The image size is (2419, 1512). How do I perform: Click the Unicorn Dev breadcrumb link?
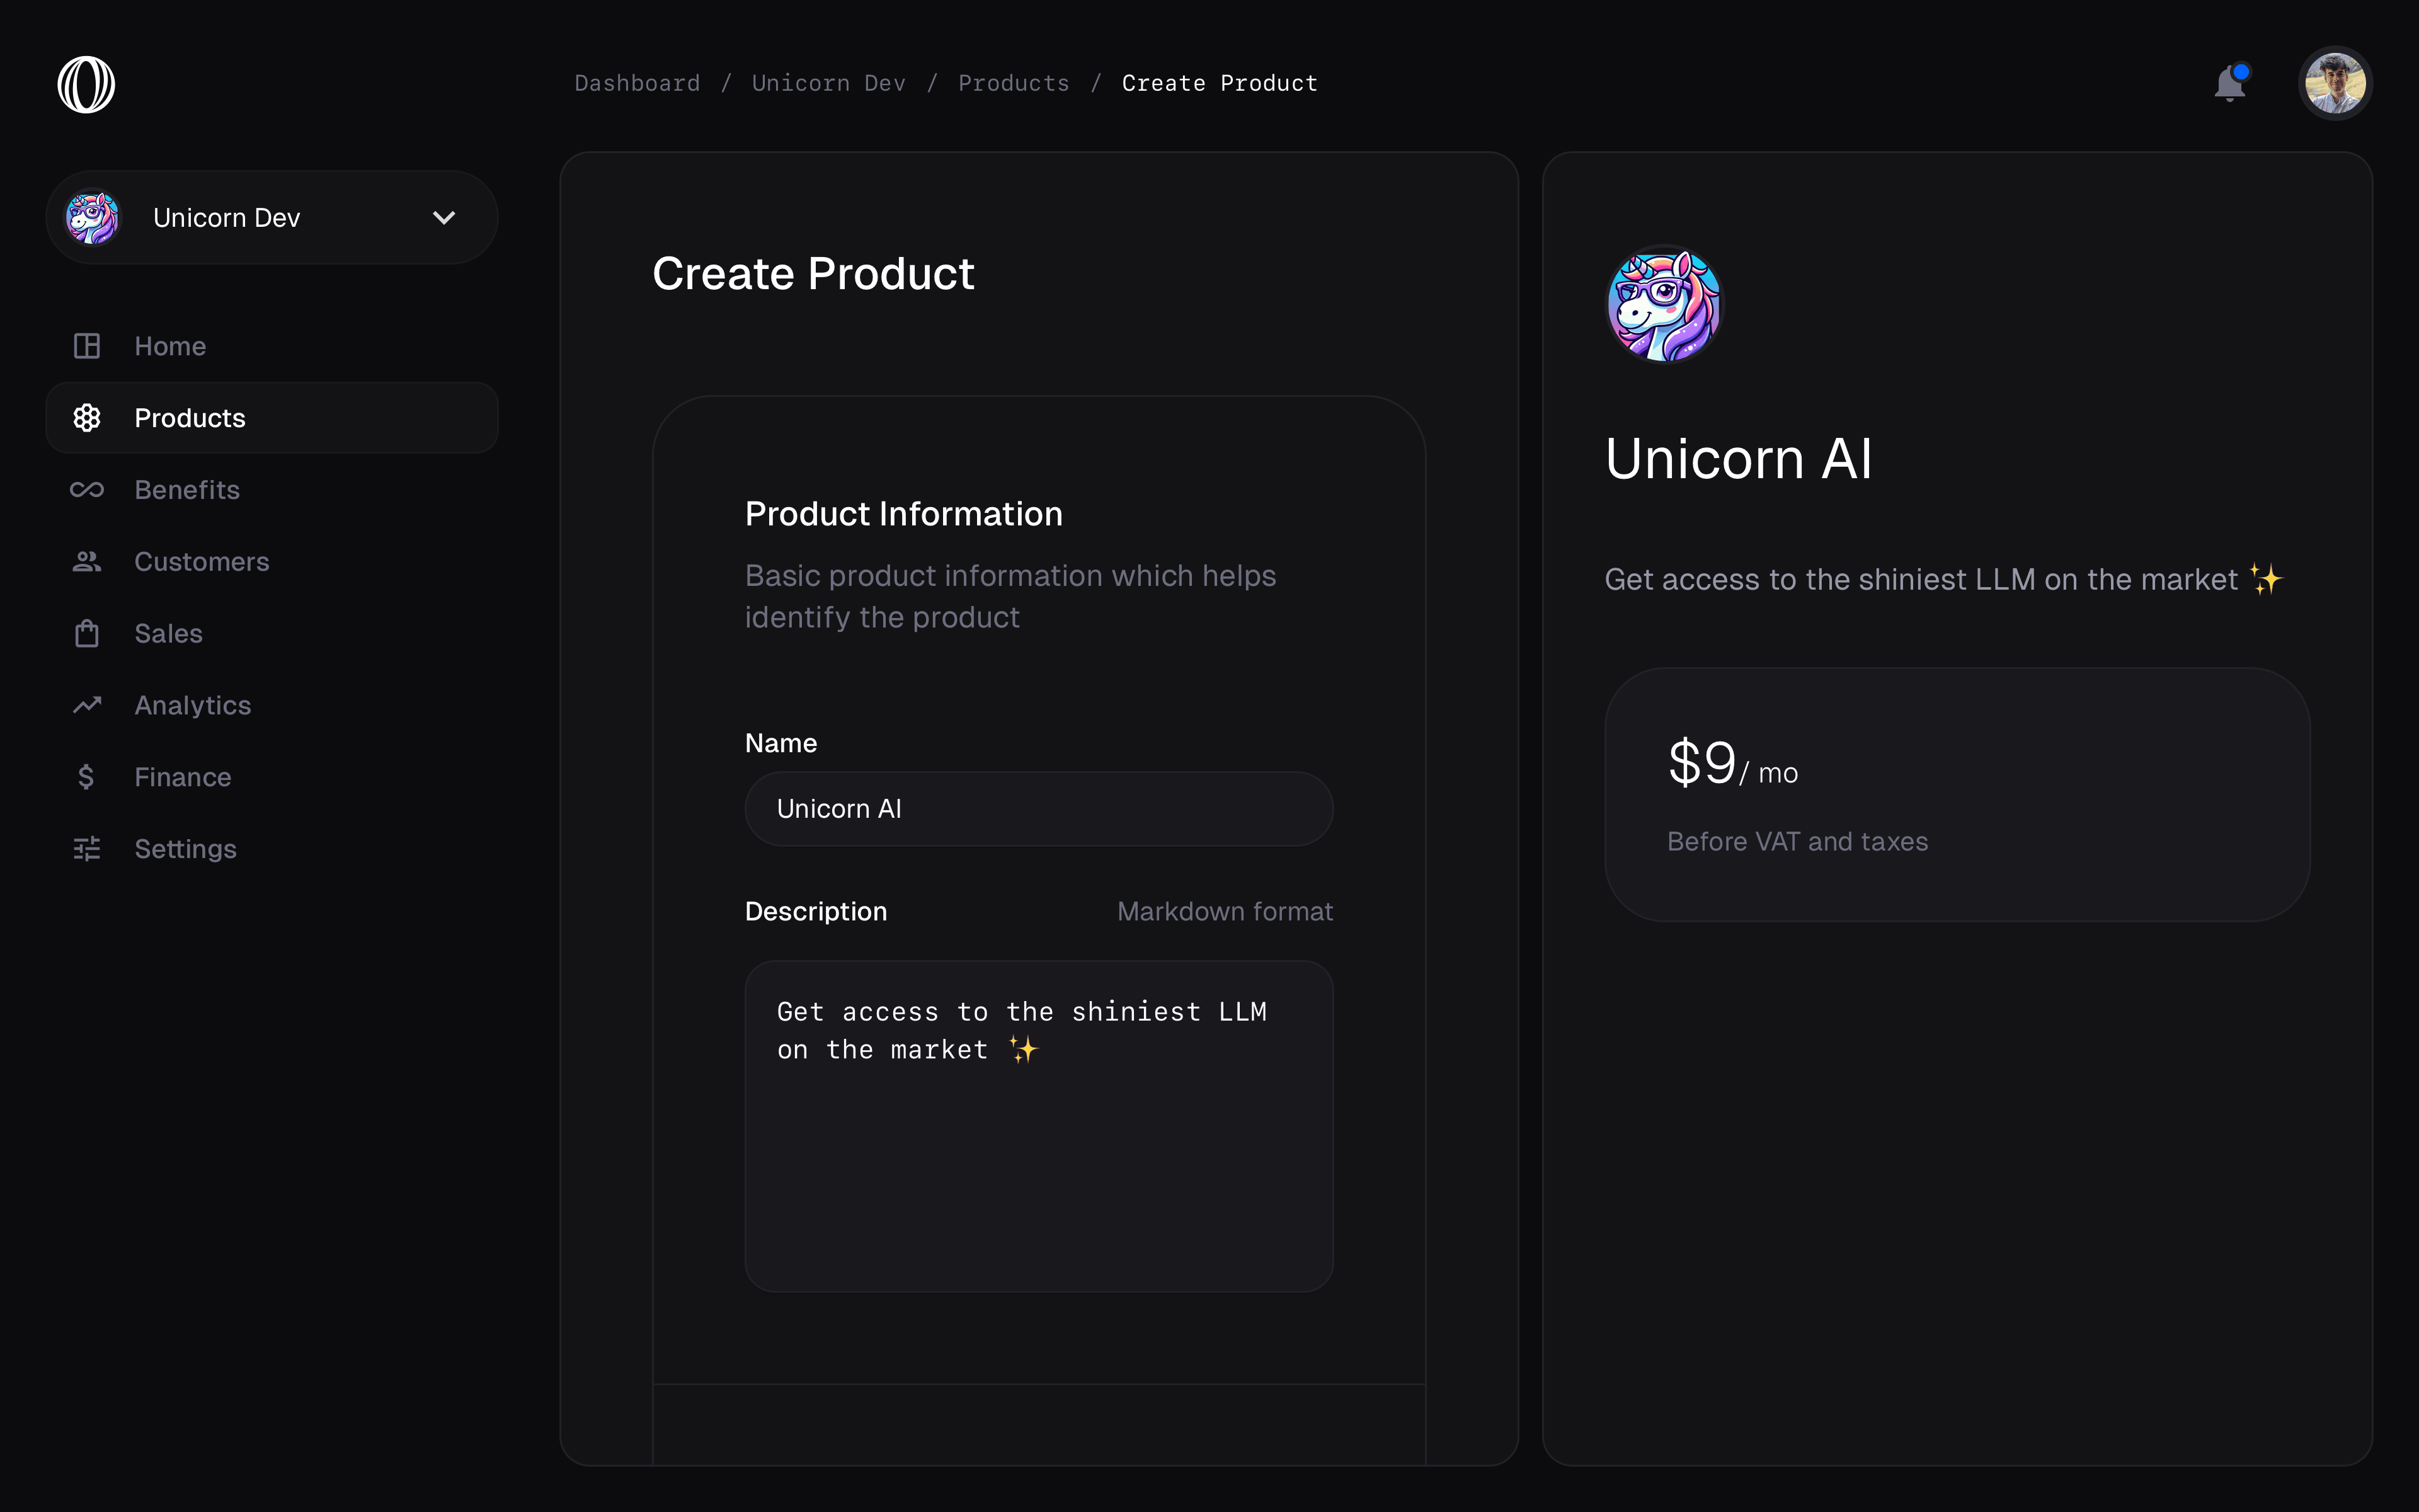tap(828, 84)
